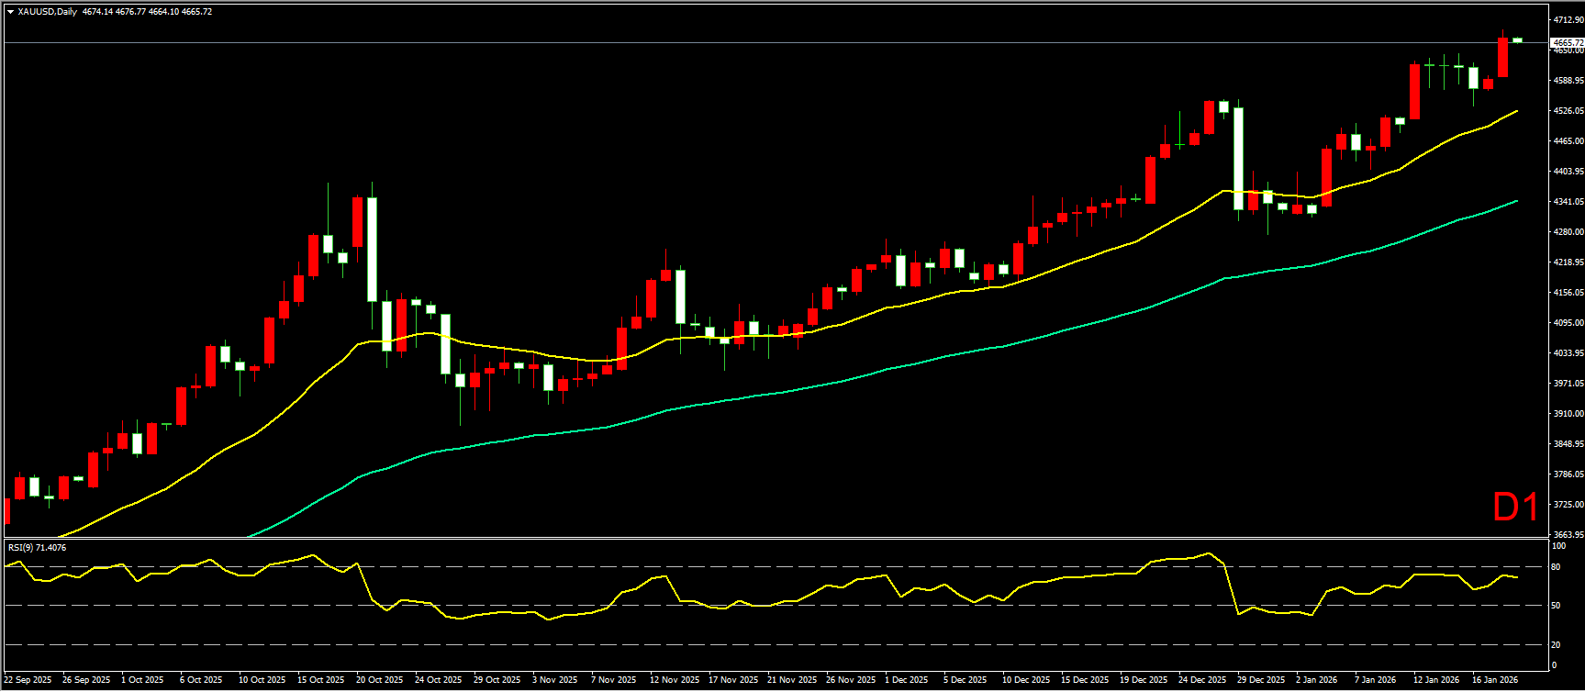Click the 3663.95 price at axis bottom

pos(1568,534)
